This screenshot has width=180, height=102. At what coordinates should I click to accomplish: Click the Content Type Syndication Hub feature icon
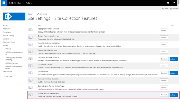click(30, 37)
